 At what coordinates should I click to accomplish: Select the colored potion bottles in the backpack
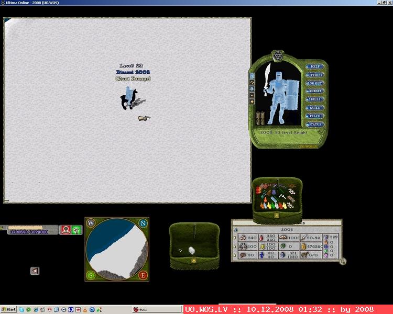click(x=273, y=205)
